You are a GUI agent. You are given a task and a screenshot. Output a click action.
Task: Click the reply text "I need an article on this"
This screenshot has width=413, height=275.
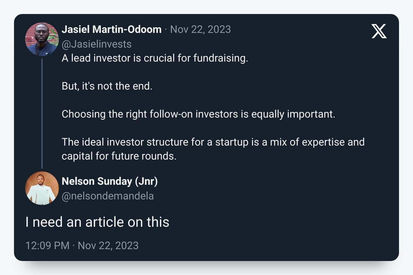(97, 222)
